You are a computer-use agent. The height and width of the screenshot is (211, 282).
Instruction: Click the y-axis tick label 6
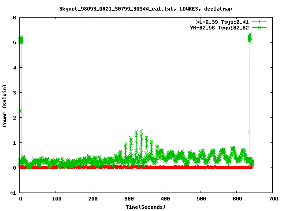[x=15, y=18]
